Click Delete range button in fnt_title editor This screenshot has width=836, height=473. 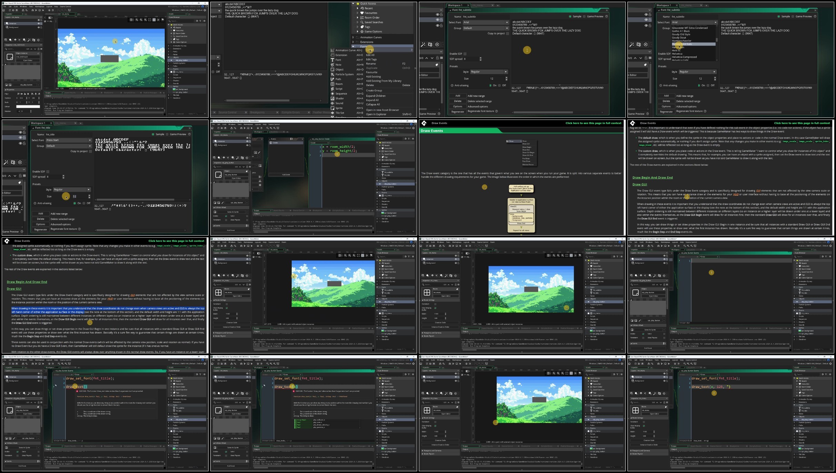41,219
